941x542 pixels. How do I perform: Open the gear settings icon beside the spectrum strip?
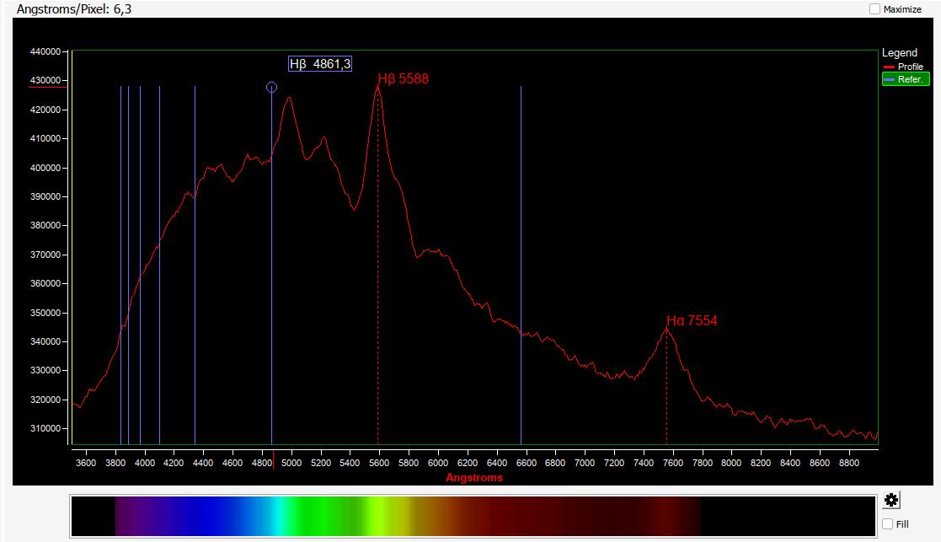[x=891, y=501]
